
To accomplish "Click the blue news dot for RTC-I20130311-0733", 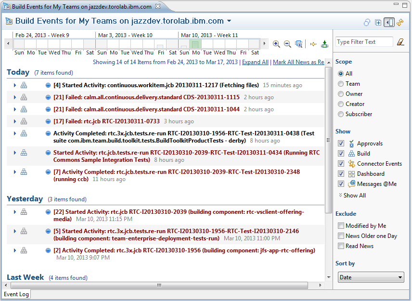I will point(48,121).
